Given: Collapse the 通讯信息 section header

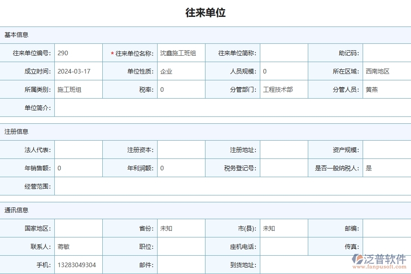Looking at the screenshot, I should 16,211.
